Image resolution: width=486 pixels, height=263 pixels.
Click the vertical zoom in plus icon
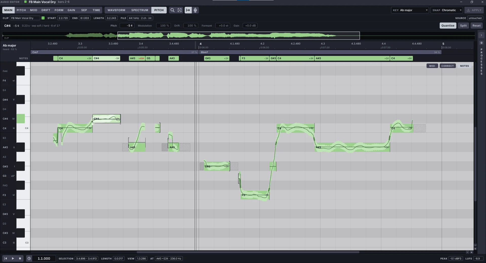coord(475,249)
